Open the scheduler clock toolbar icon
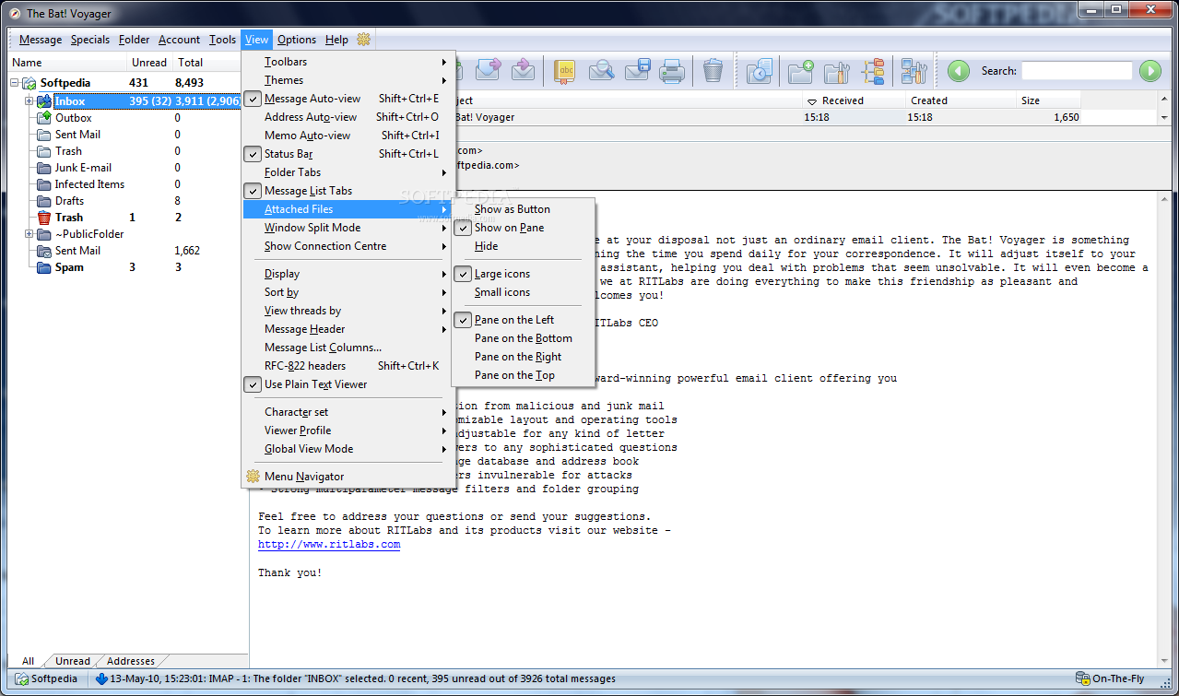This screenshot has height=696, width=1179. (x=759, y=70)
